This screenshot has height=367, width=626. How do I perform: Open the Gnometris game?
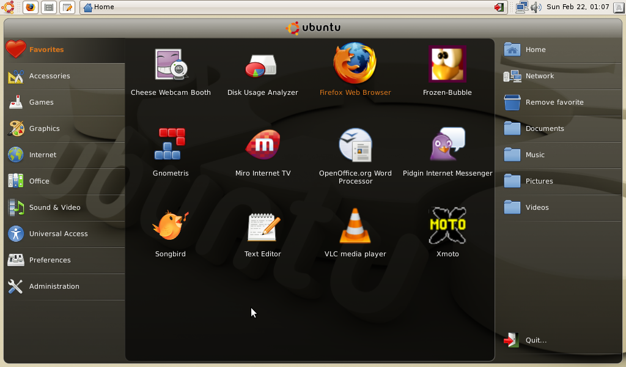pos(171,152)
